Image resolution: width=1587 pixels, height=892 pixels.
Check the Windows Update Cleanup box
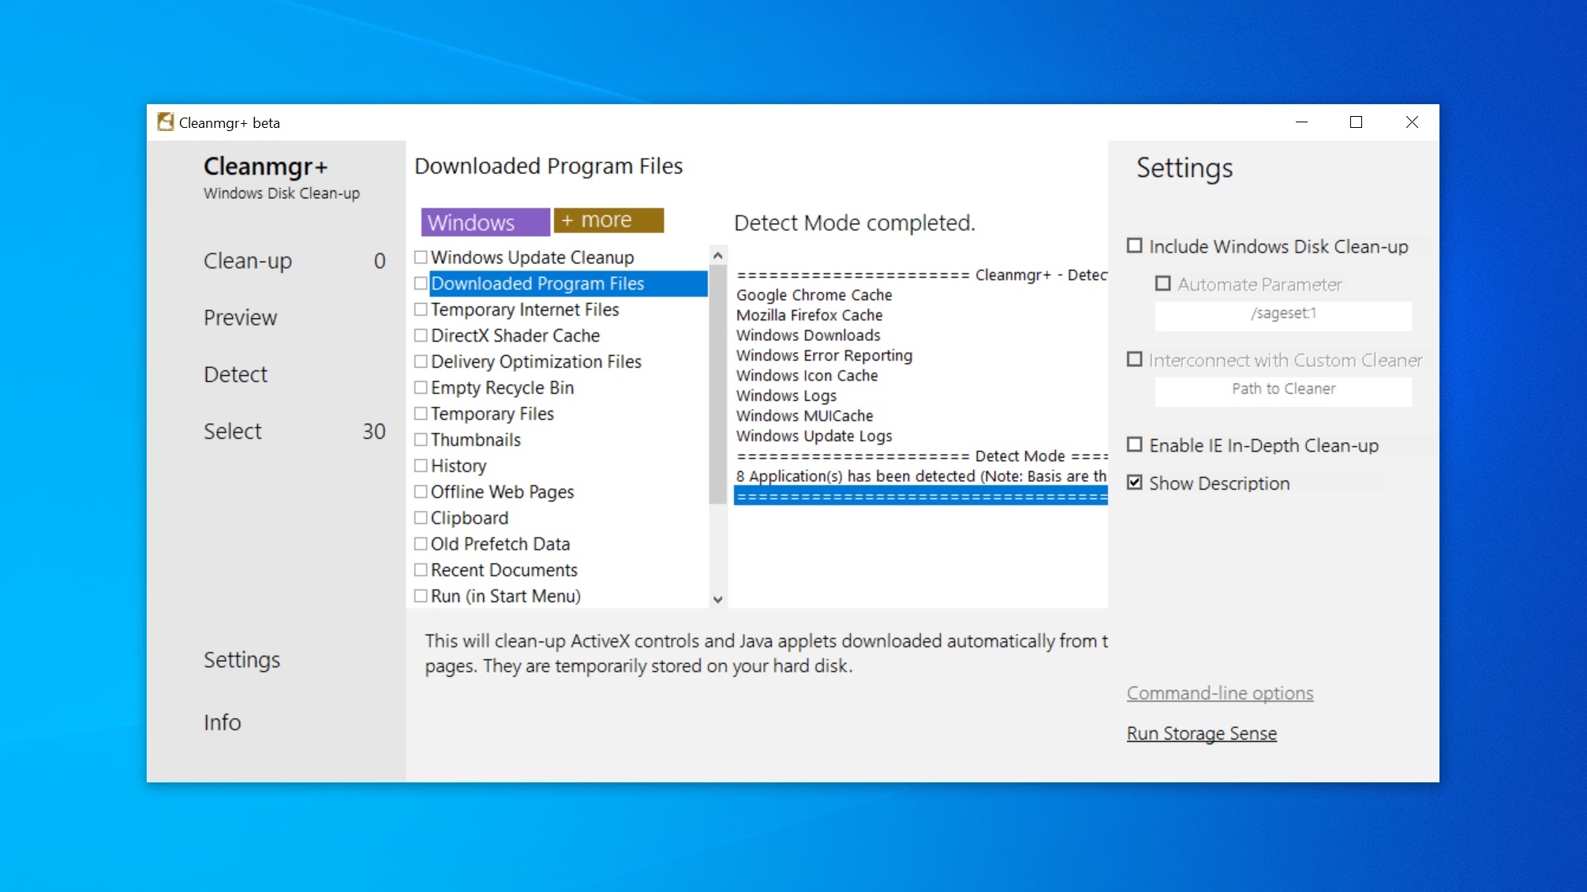(421, 257)
